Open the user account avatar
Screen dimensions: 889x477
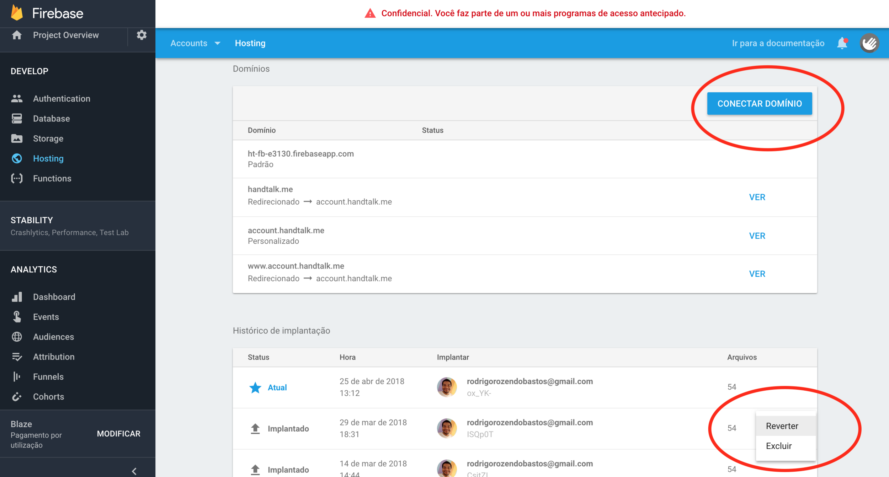point(869,43)
